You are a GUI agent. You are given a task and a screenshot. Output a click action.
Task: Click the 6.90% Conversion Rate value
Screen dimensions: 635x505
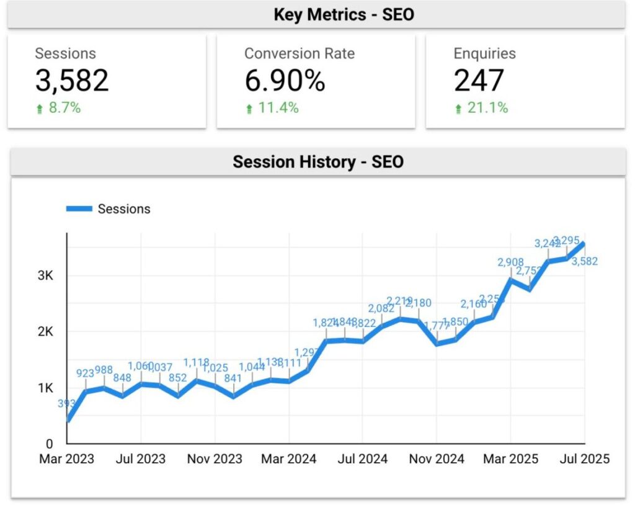click(285, 81)
